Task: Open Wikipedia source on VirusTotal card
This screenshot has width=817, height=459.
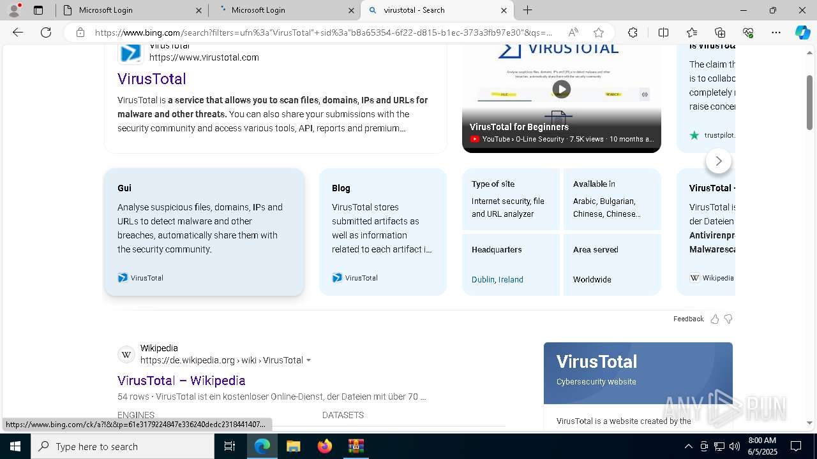Action: click(712, 278)
